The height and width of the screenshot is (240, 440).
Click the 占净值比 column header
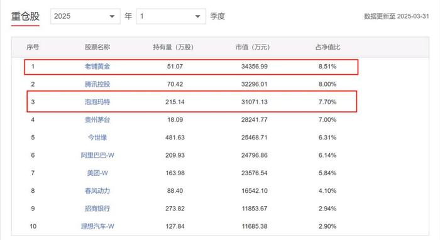(327, 47)
